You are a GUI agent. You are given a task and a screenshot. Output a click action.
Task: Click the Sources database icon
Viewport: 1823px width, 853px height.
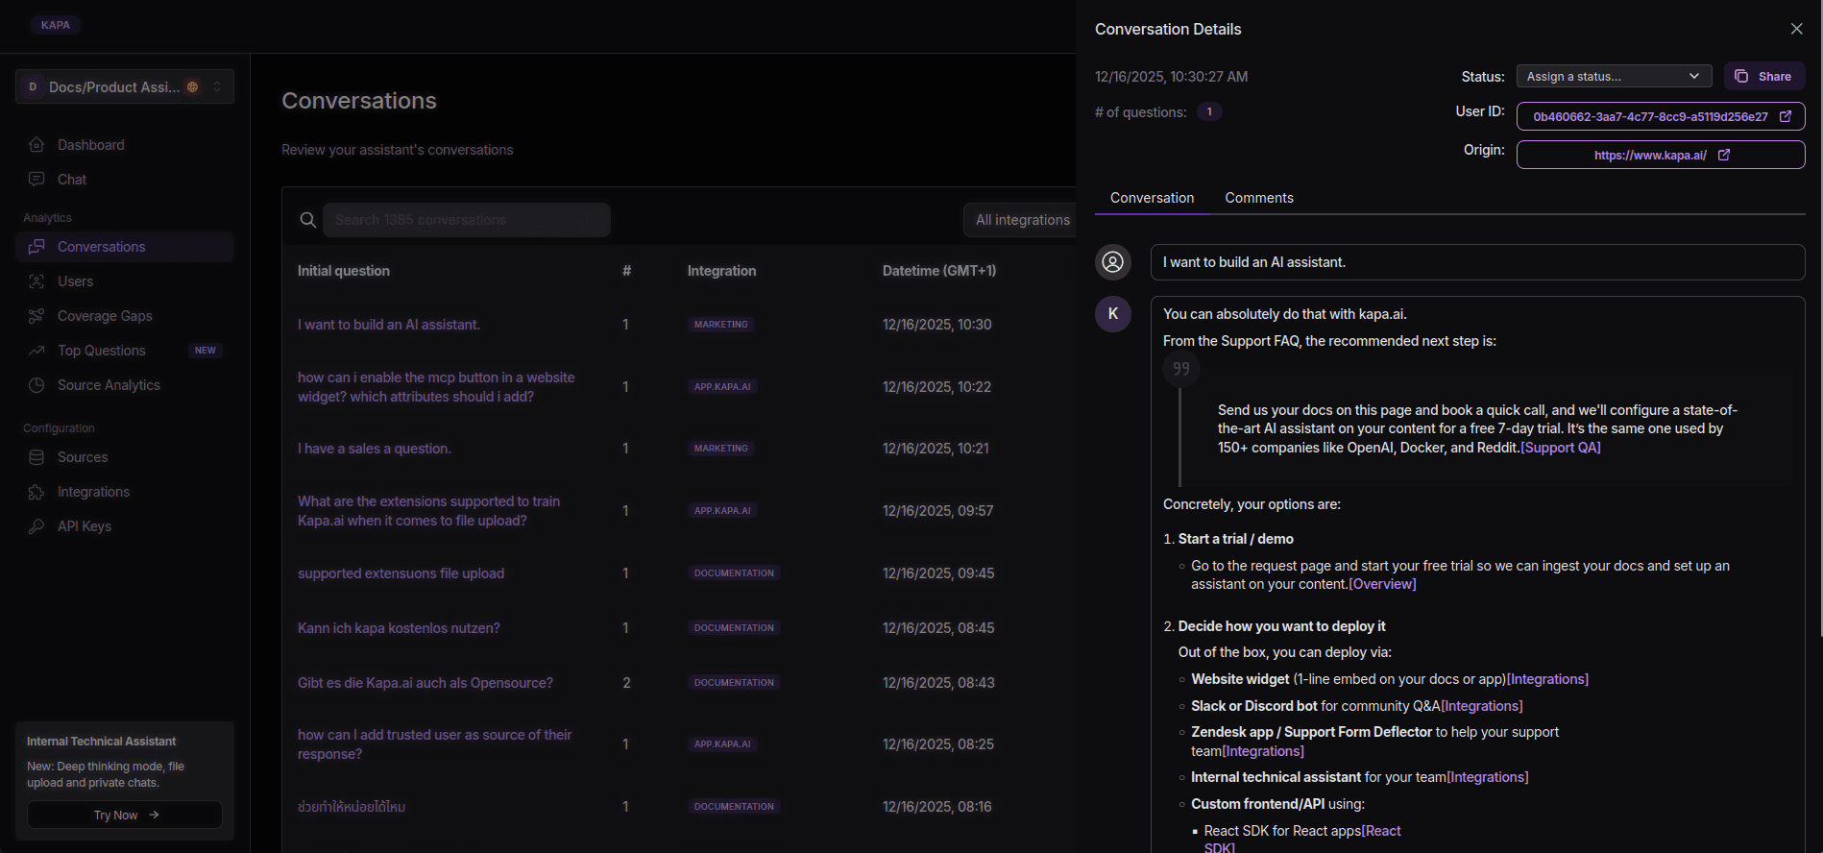click(x=36, y=457)
